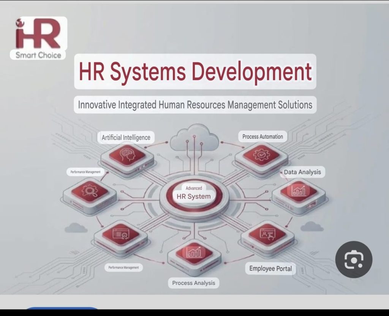Tap the 'Advanced HR System' center label
The image size is (389, 316).
click(x=194, y=193)
